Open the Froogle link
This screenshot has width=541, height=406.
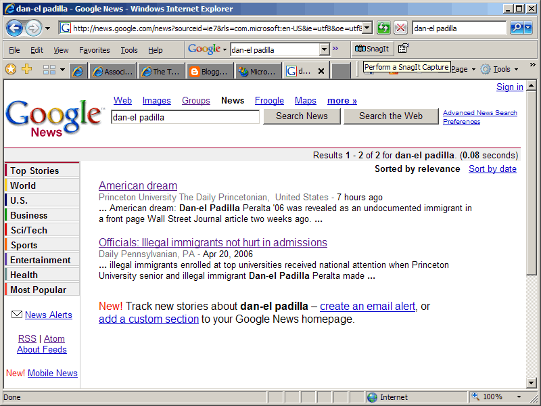click(269, 100)
